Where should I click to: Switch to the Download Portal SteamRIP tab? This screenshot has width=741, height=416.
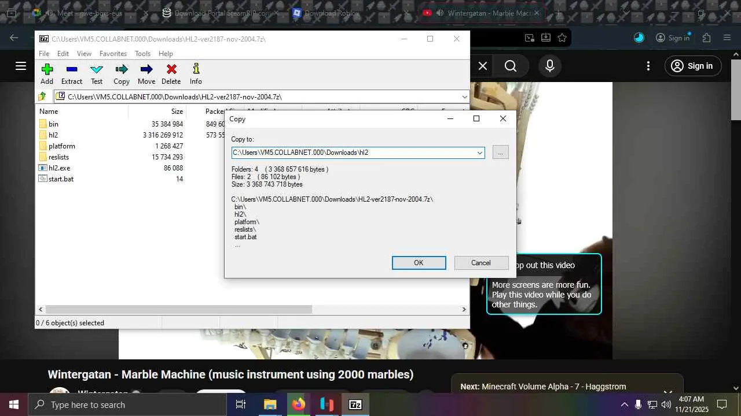(x=222, y=13)
